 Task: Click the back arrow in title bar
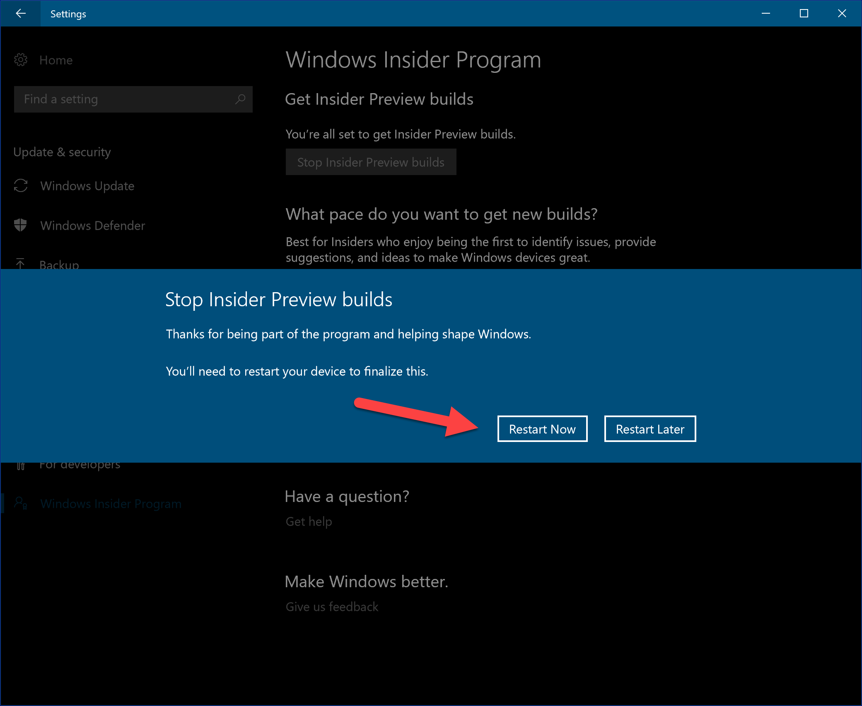point(20,13)
